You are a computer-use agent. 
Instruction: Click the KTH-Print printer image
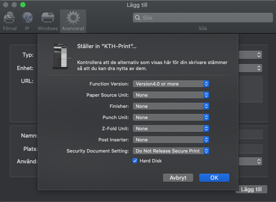point(60,56)
